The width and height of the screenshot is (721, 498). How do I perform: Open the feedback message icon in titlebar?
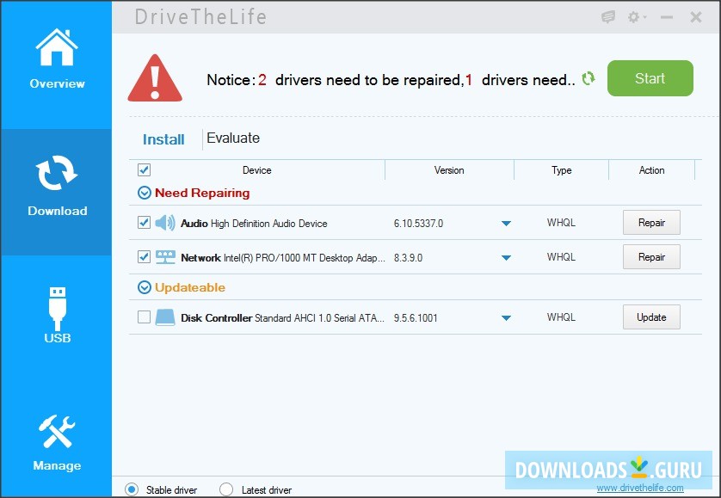click(608, 16)
